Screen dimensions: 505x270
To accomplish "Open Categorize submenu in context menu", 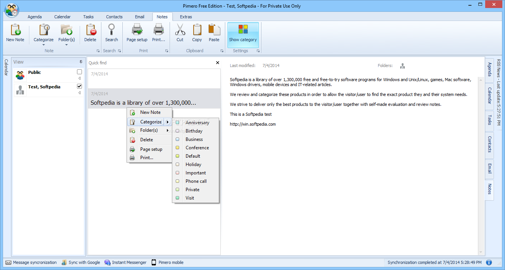I will [x=149, y=122].
